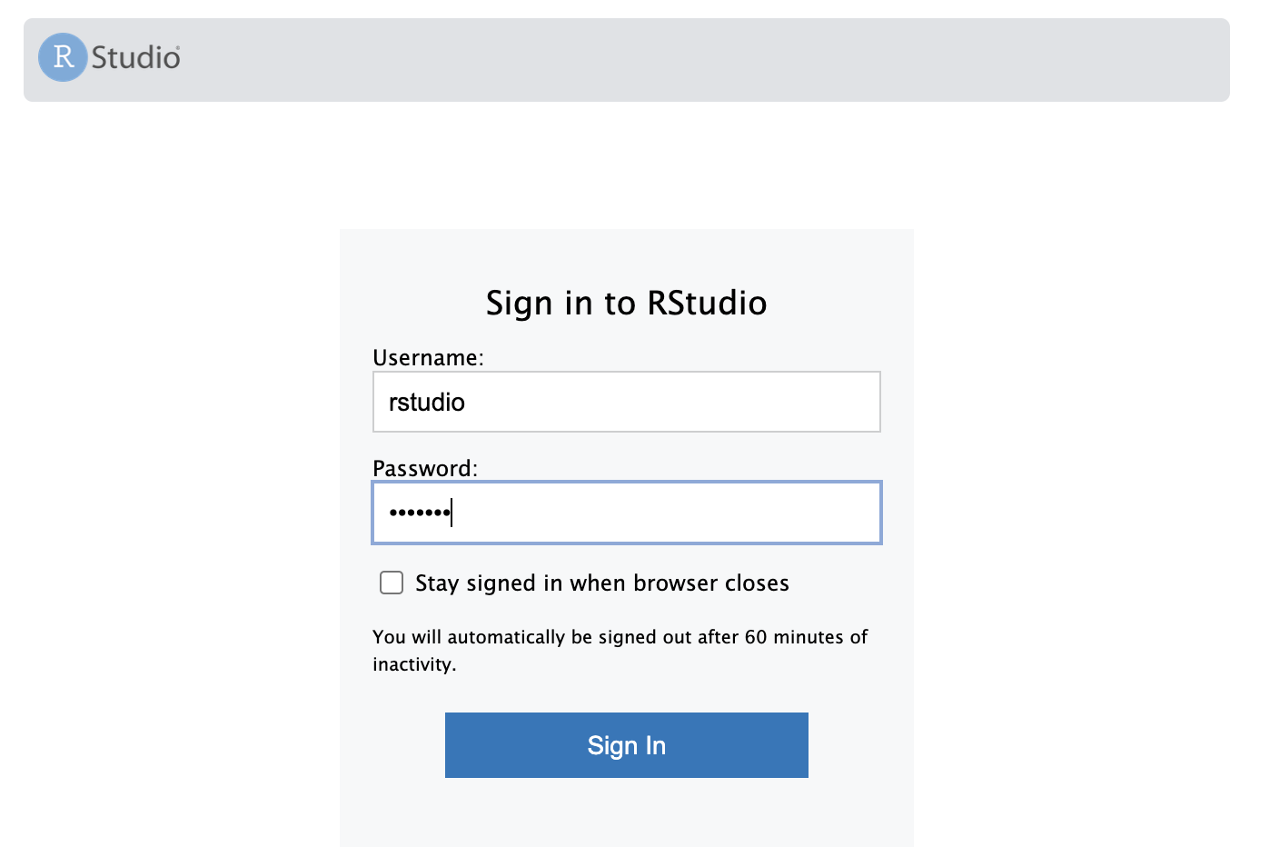Click the Studio wordmark in the header
Screen dimensions: 1270x867
coord(136,58)
